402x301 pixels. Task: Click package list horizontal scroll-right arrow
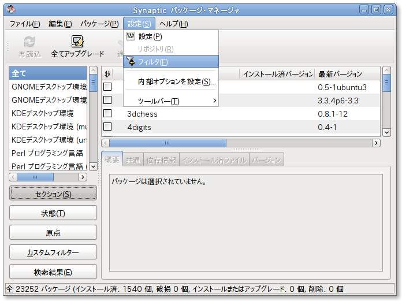pyautogui.click(x=376, y=143)
